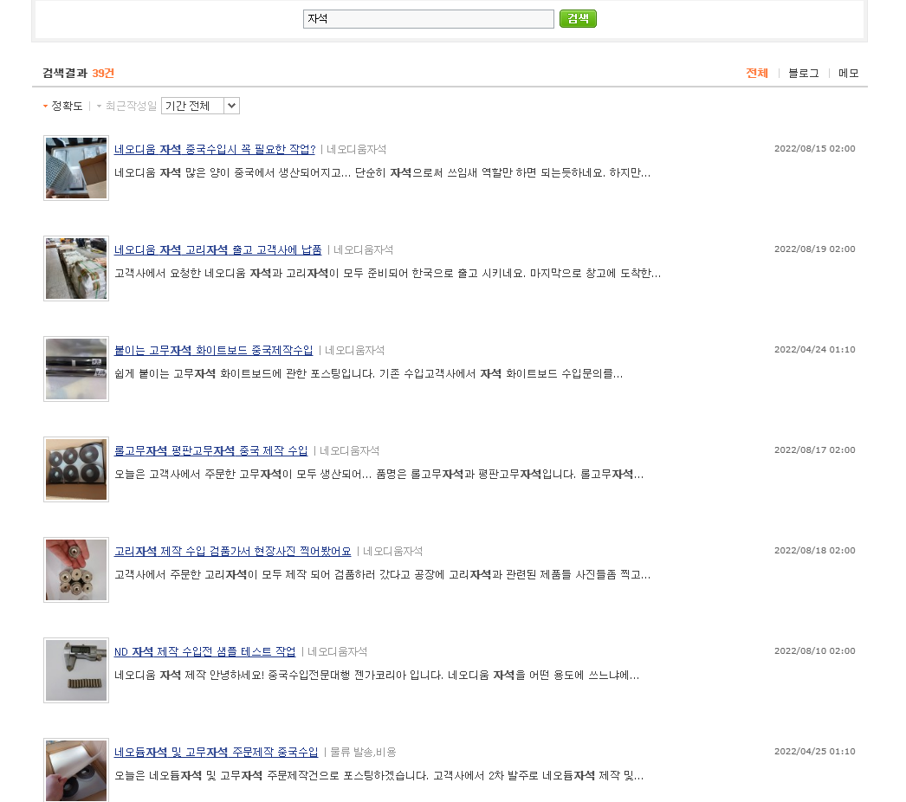Open thumbnail of 롤고무자석 평판고무자석 post
This screenshot has width=906, height=802.
[76, 469]
